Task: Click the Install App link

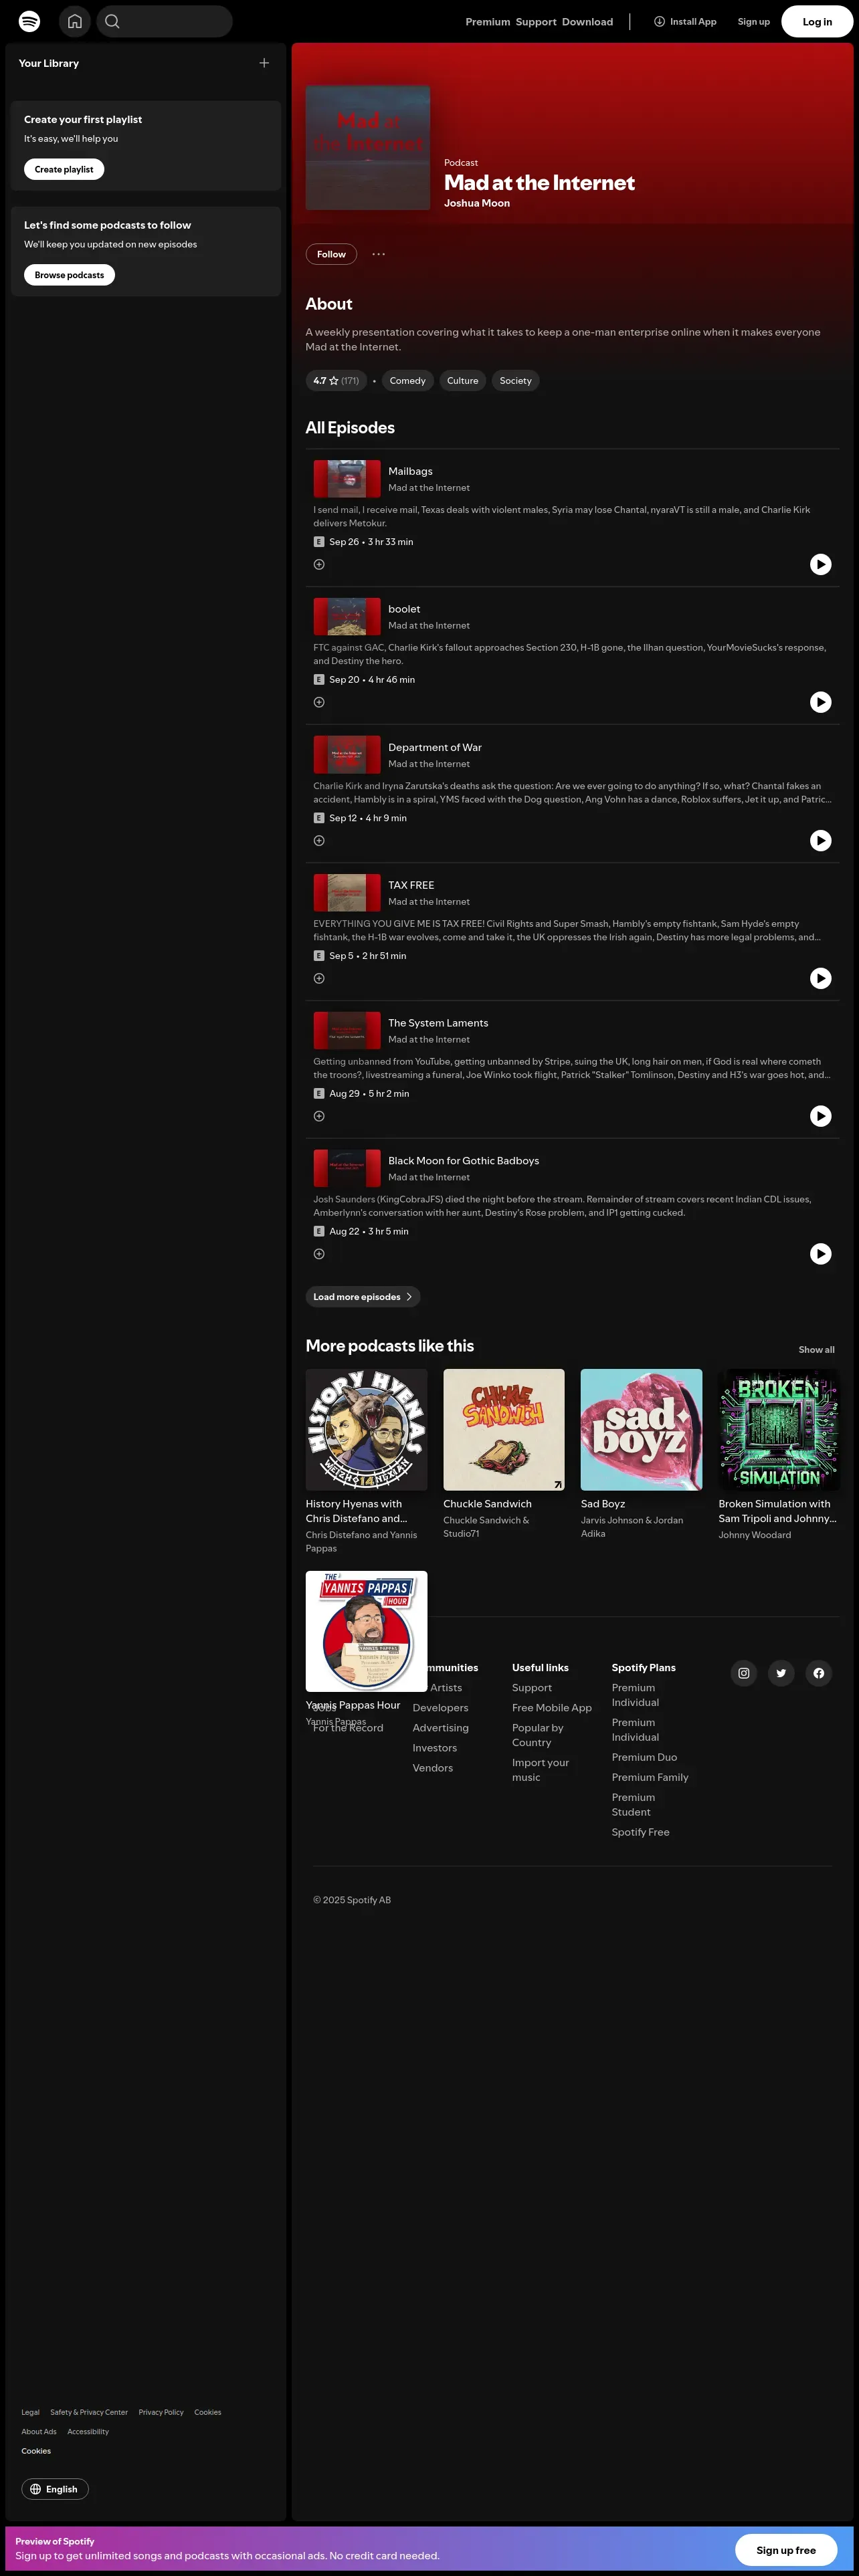Action: (685, 22)
